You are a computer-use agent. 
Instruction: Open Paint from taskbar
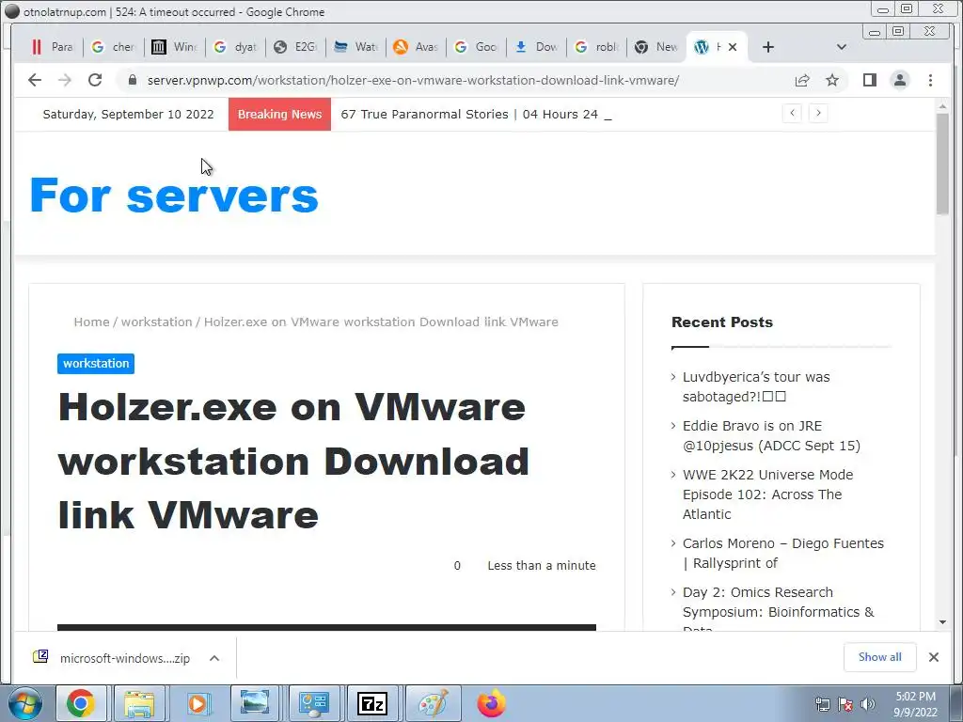point(433,703)
